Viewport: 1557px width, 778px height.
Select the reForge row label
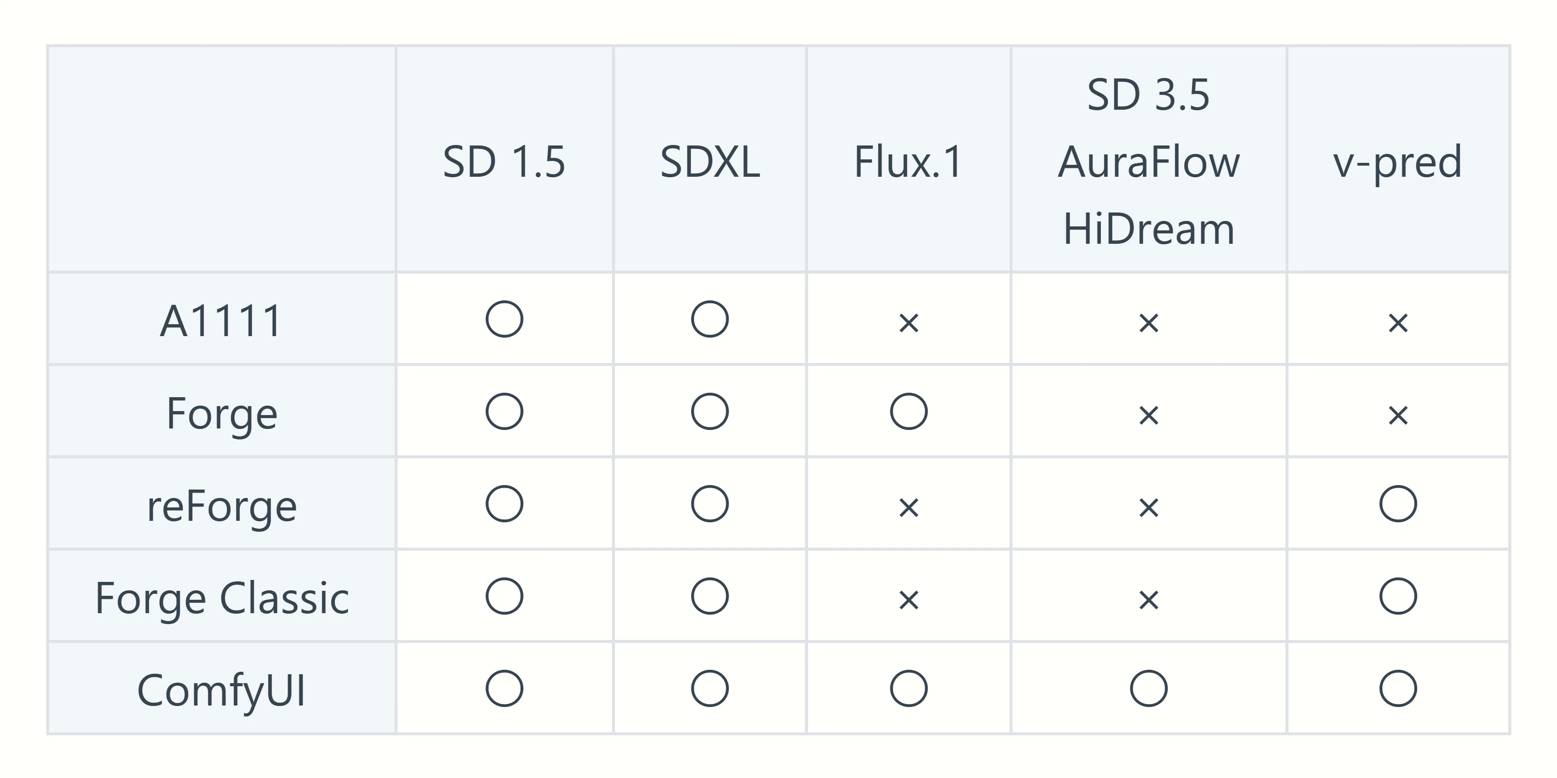click(221, 506)
